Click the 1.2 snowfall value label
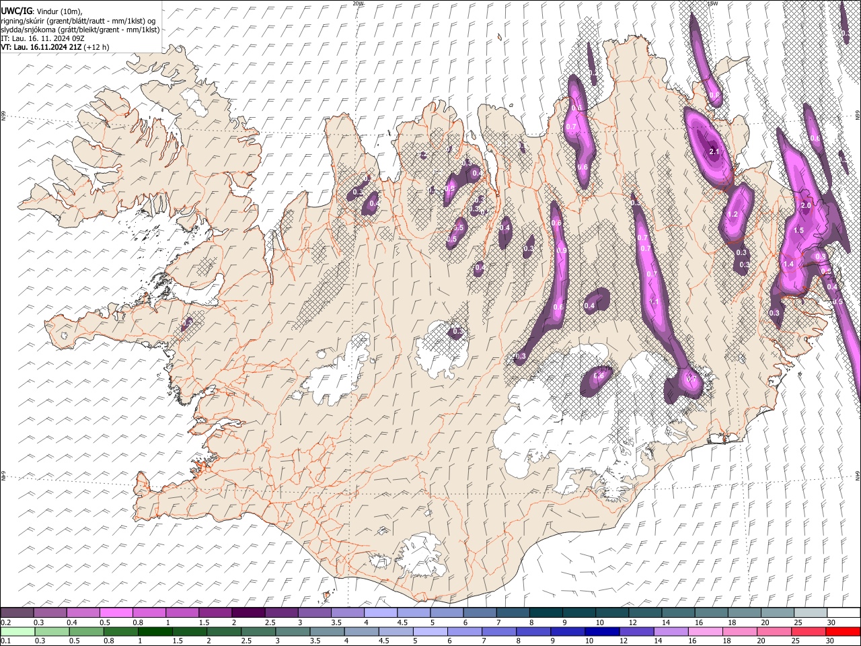 pos(733,215)
